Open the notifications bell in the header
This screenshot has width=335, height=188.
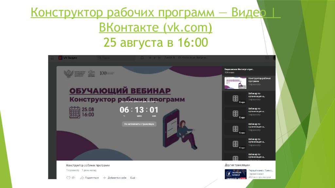point(142,58)
